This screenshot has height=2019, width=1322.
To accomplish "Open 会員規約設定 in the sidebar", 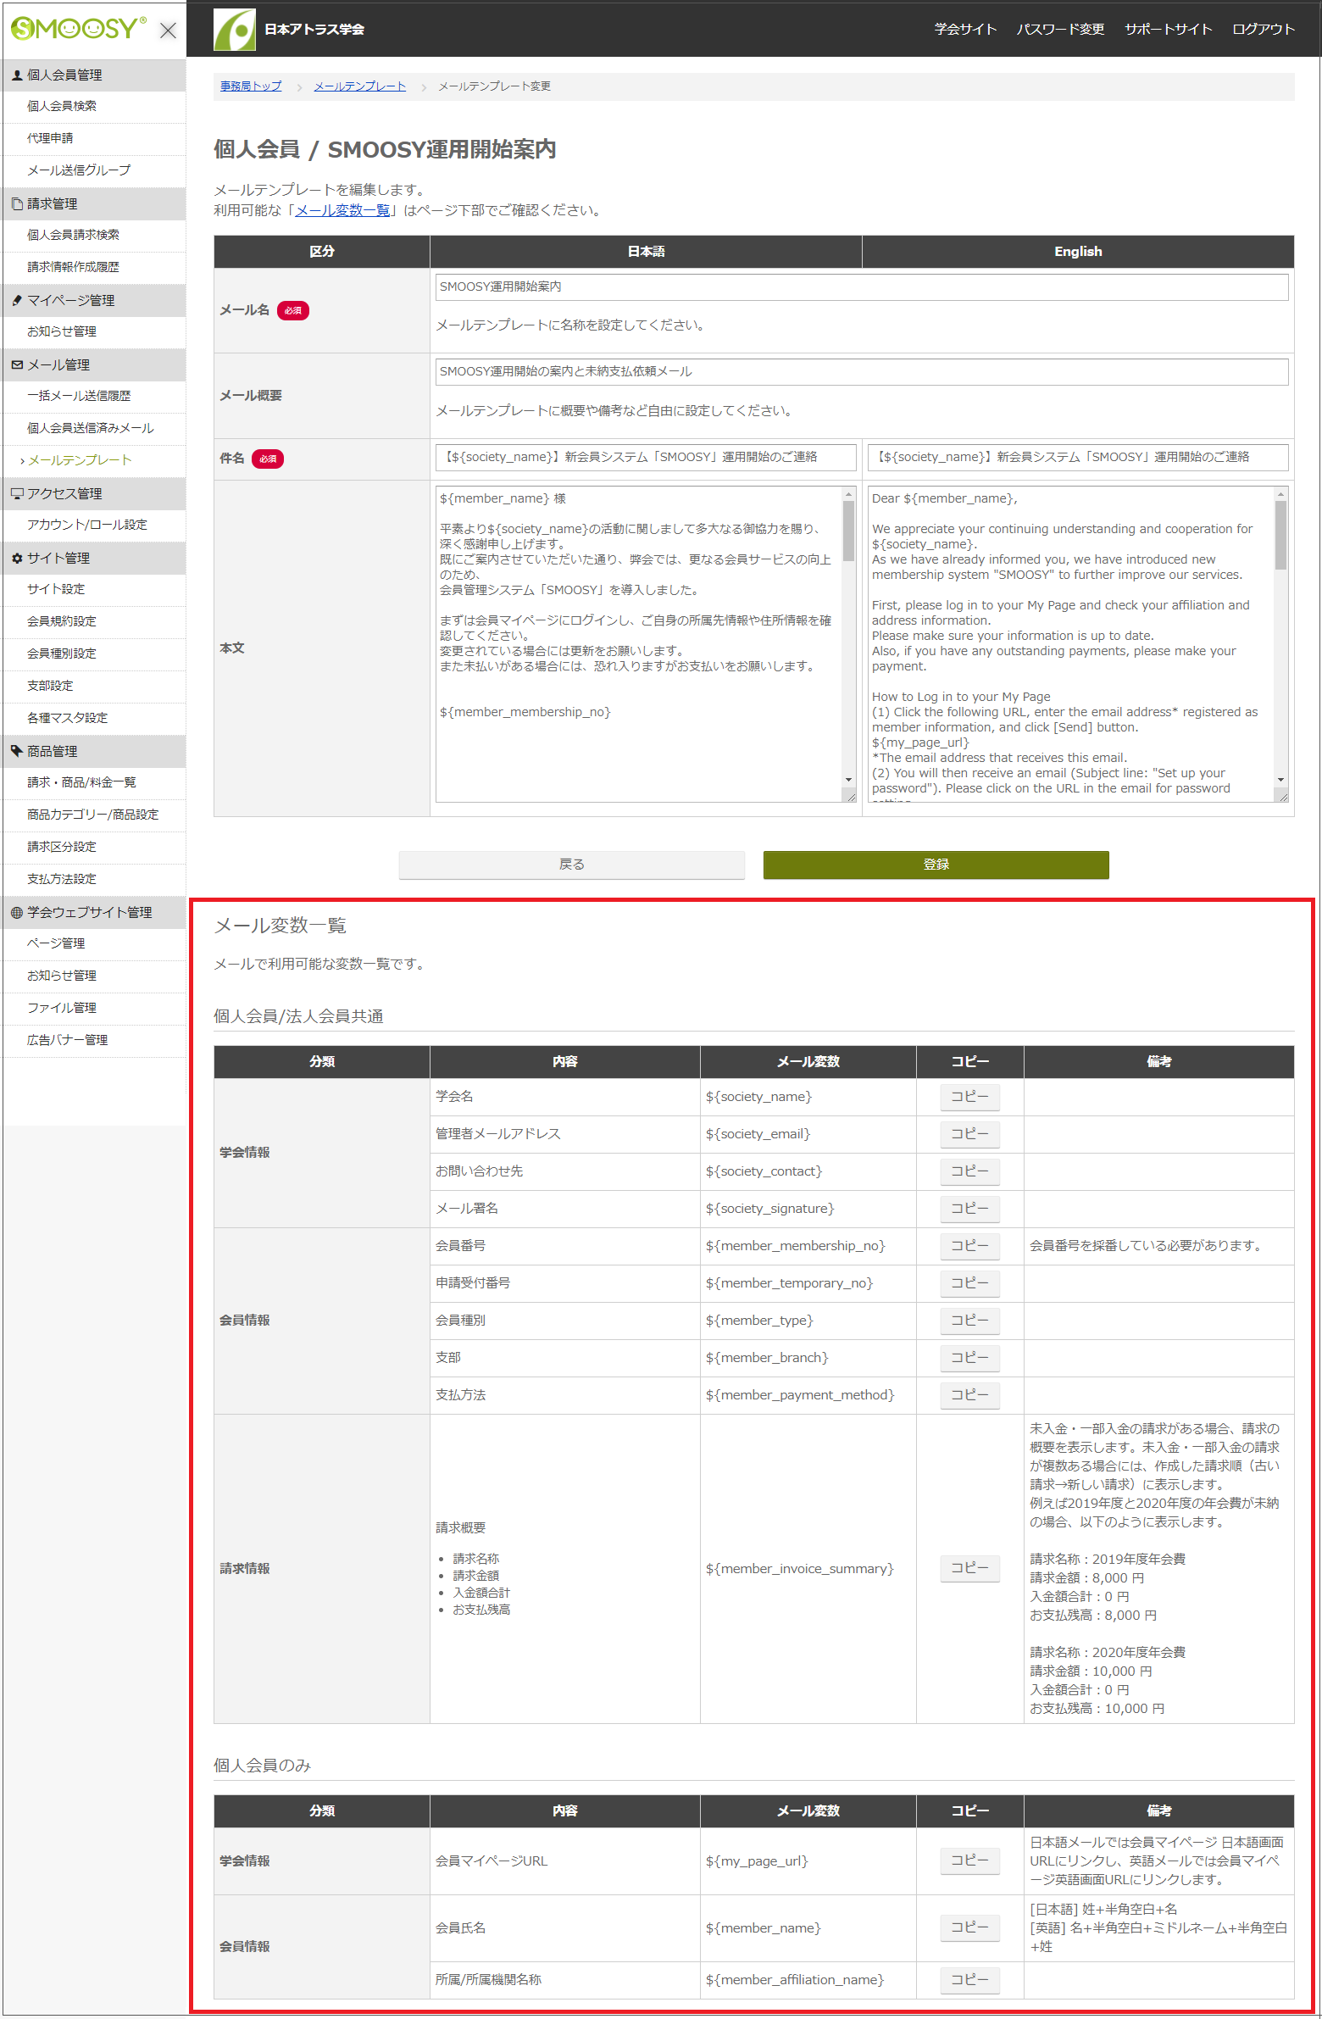I will click(x=62, y=622).
